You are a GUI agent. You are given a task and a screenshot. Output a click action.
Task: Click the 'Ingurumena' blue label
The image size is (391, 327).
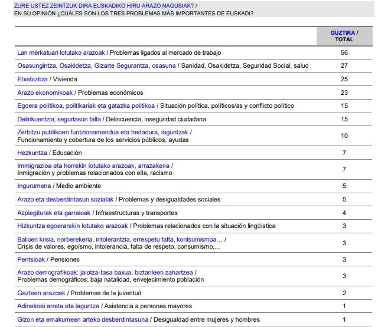pyautogui.click(x=34, y=186)
